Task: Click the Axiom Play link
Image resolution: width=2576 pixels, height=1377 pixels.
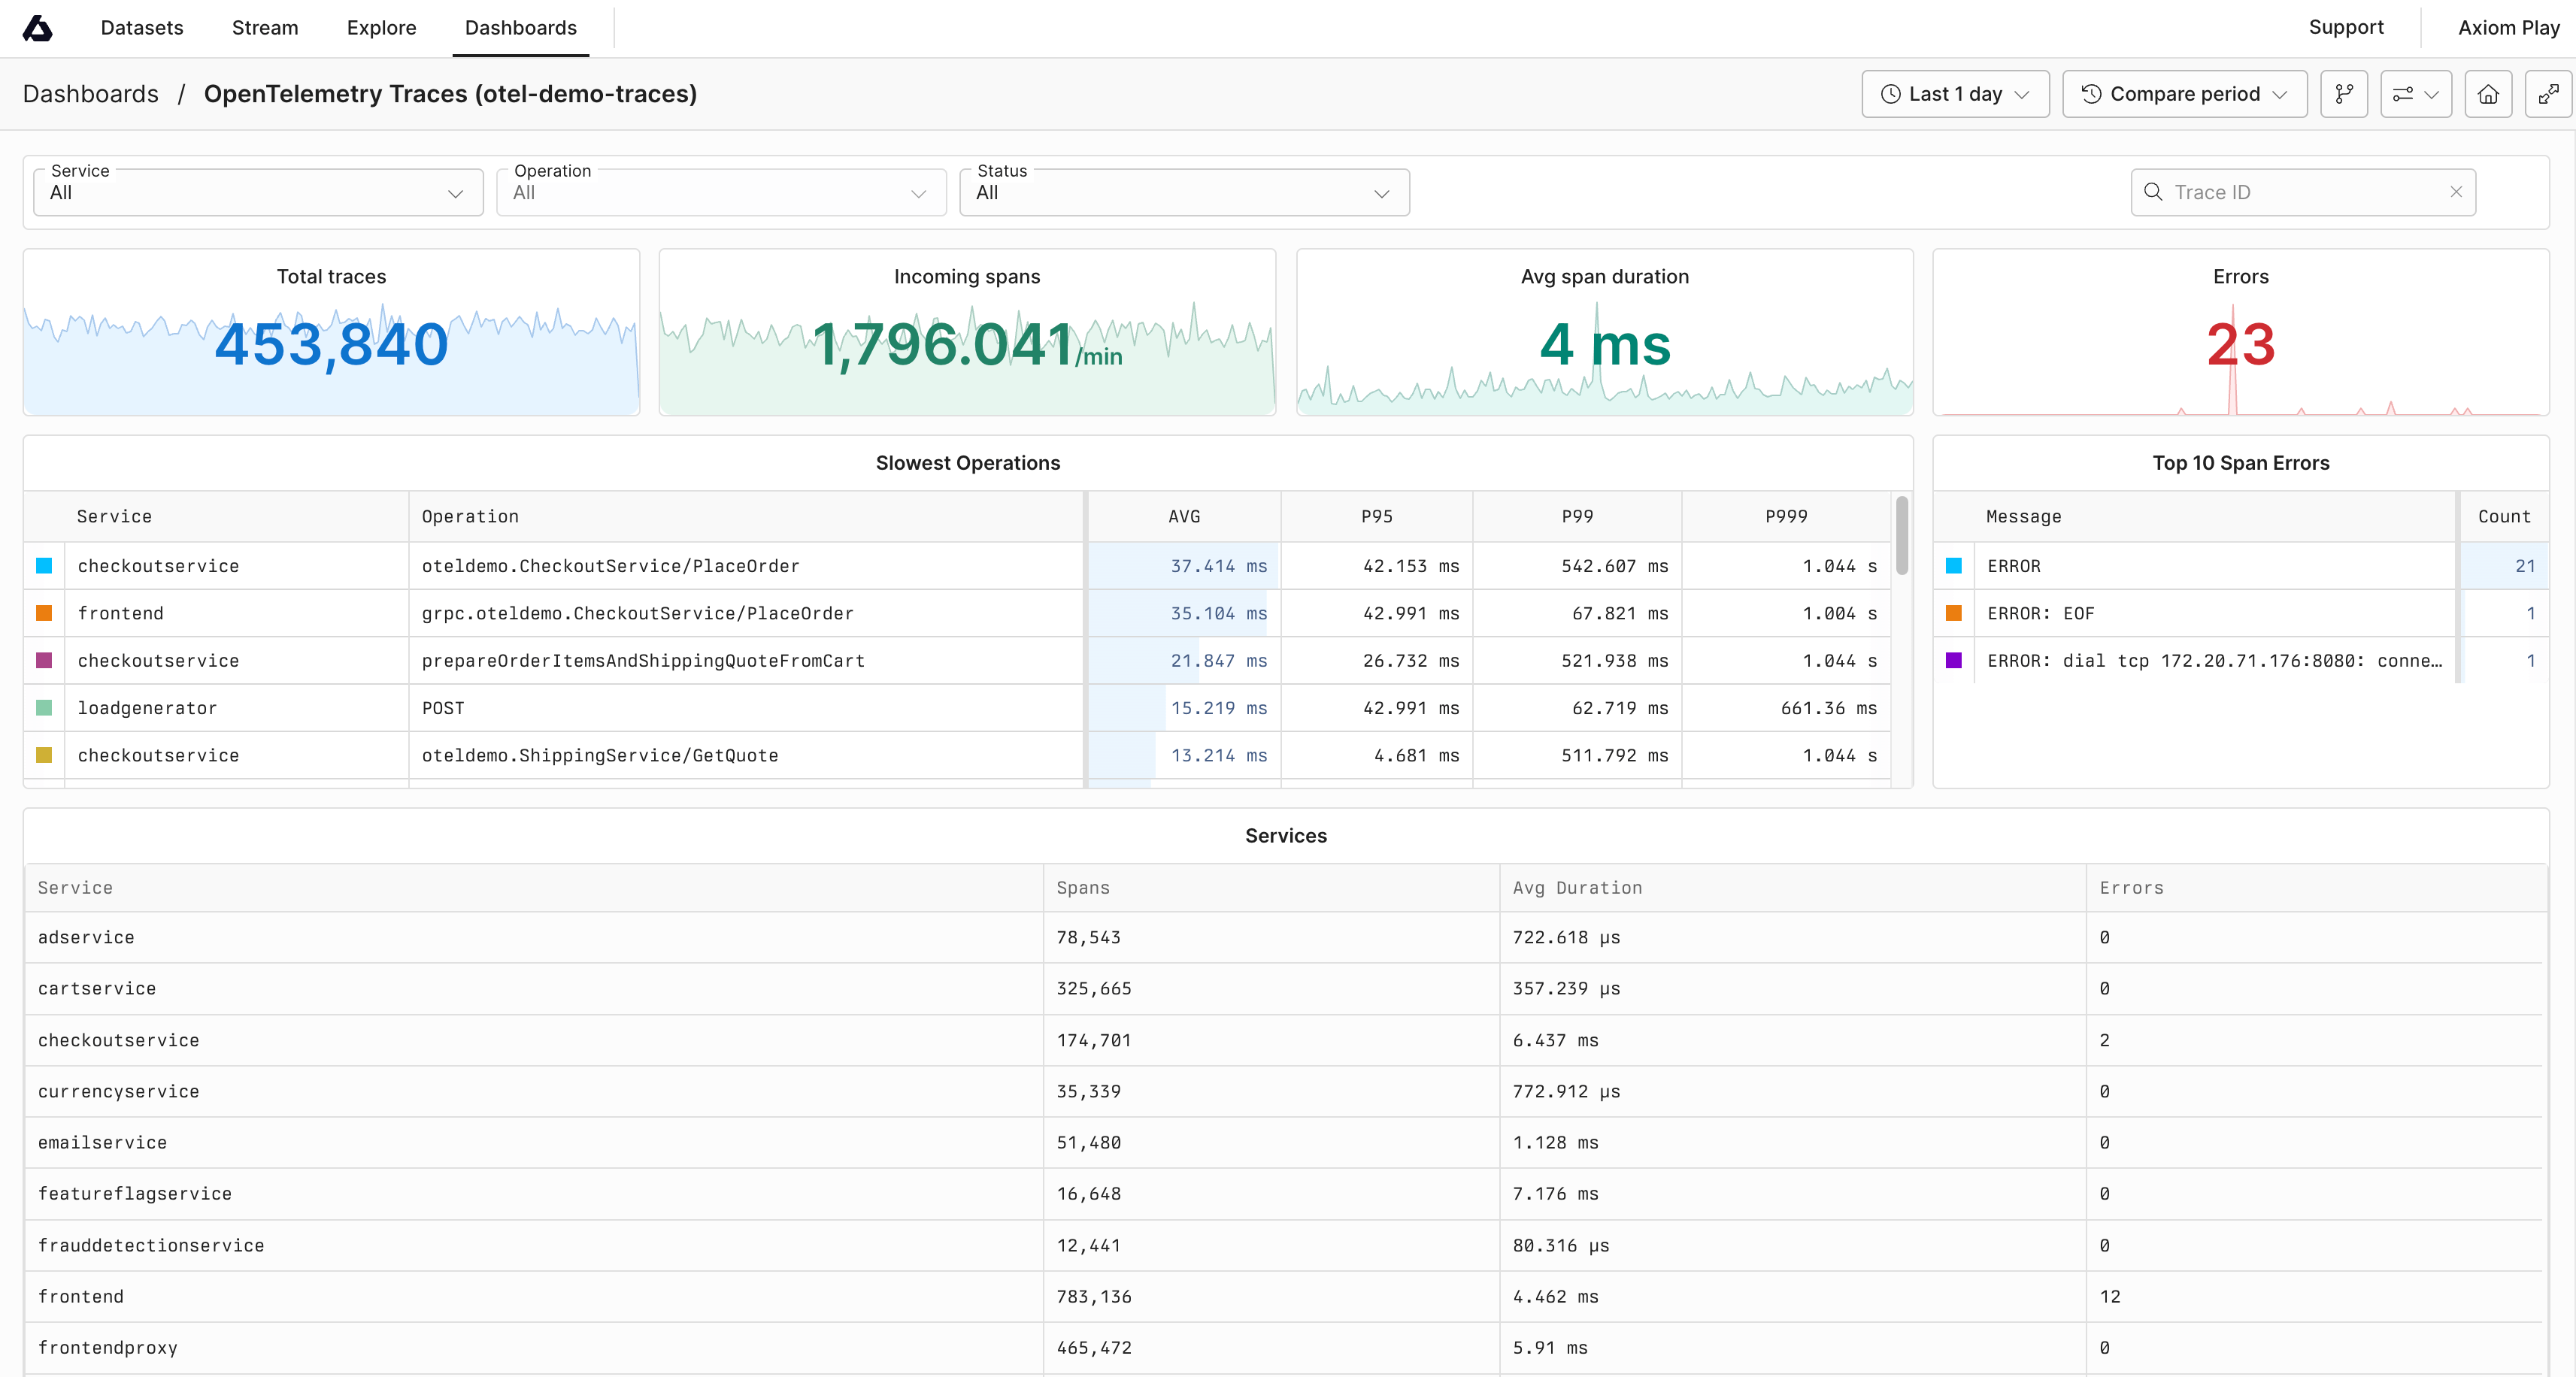Action: point(2507,27)
